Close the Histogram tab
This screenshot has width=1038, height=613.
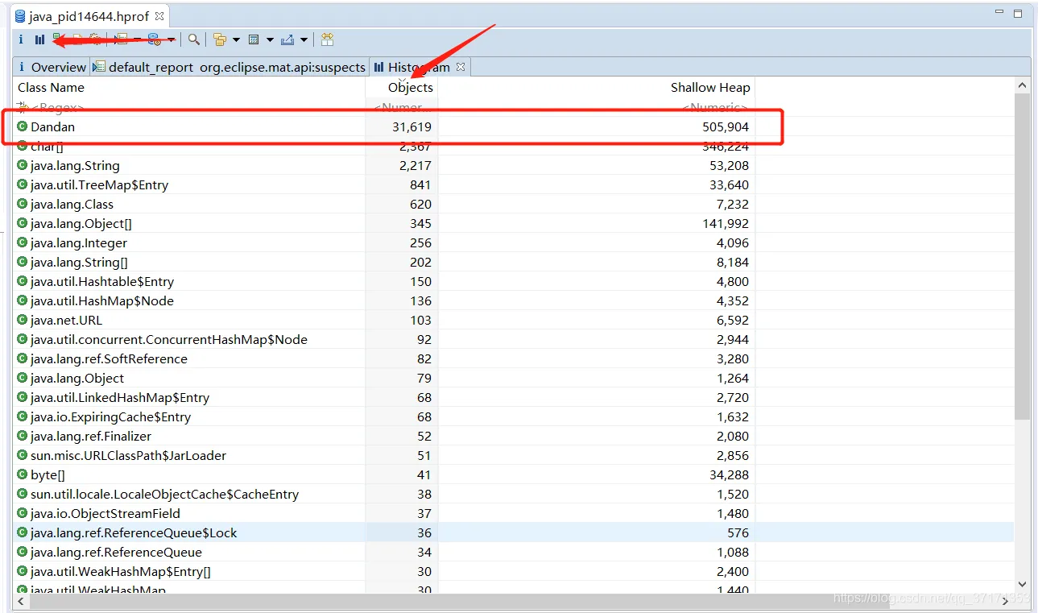[461, 67]
